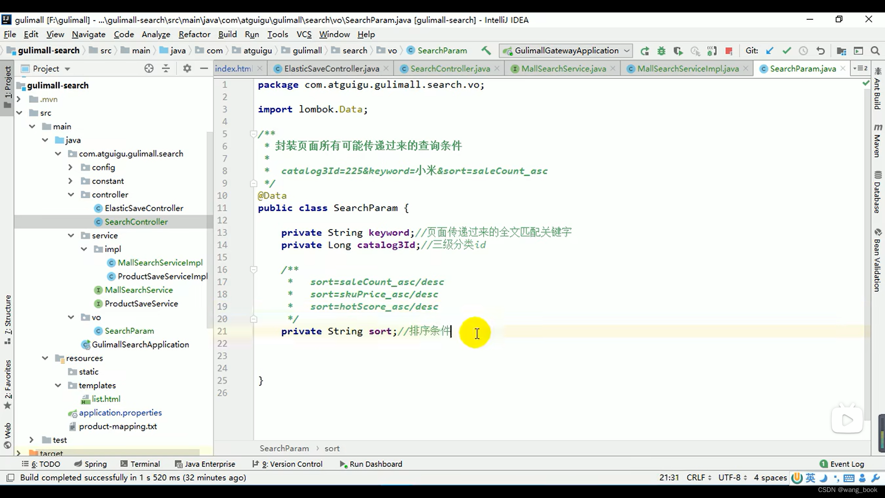Hide the Project panel with minus icon
This screenshot has width=885, height=498.
pos(204,69)
